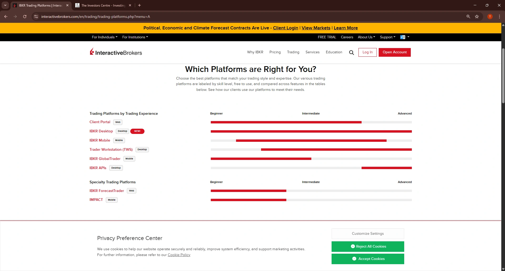
Task: Open the Chrome profile avatar
Action: (x=490, y=17)
